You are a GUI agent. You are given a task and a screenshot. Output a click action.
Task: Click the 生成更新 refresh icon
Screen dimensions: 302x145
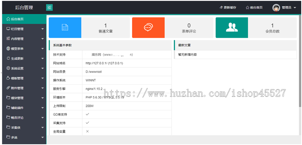pos(8,58)
